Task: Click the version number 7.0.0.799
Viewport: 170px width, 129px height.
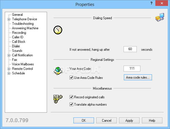Action: tap(17, 120)
